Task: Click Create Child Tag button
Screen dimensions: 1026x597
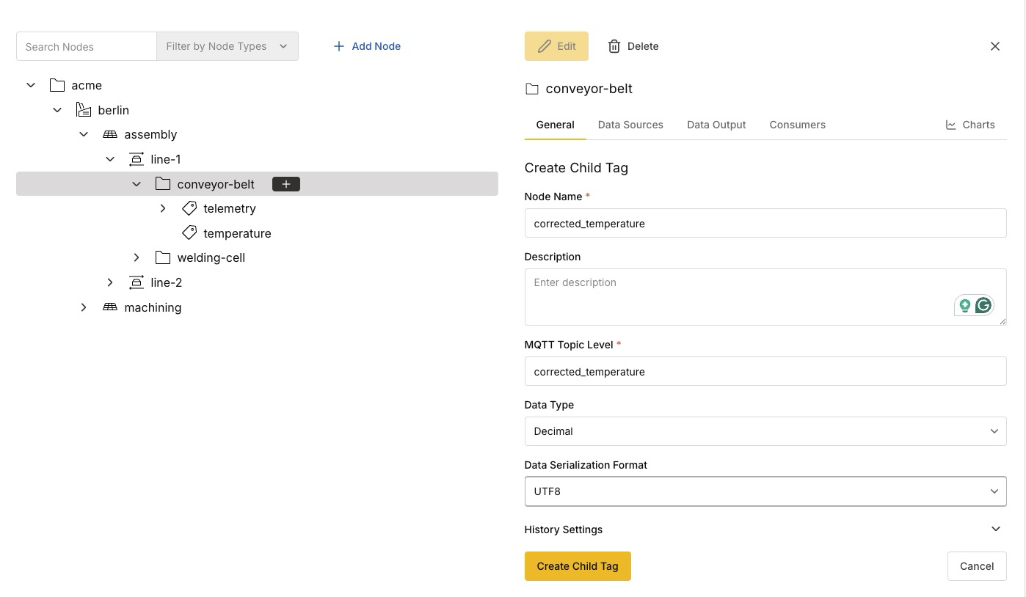Action: [578, 566]
